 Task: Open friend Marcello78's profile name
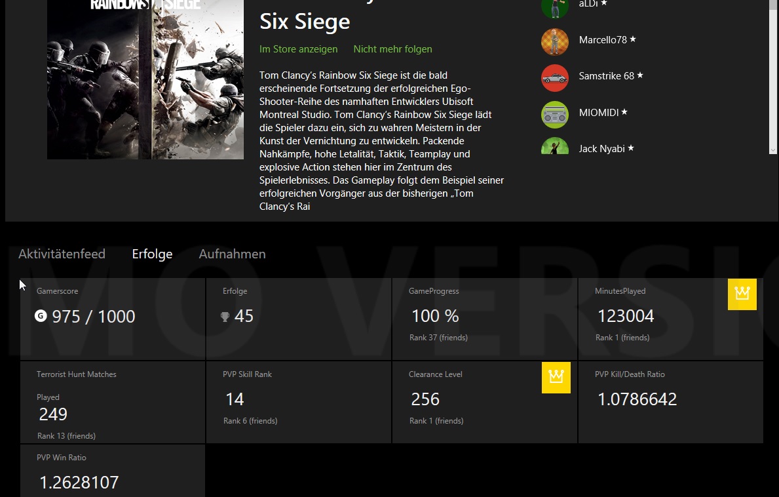point(603,40)
